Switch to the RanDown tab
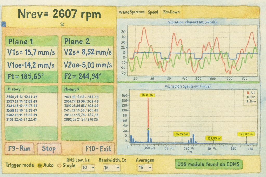The height and width of the screenshot is (177, 266). [171, 12]
